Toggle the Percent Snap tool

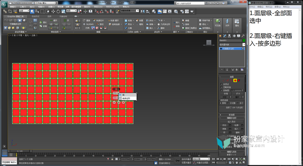coord(106,11)
